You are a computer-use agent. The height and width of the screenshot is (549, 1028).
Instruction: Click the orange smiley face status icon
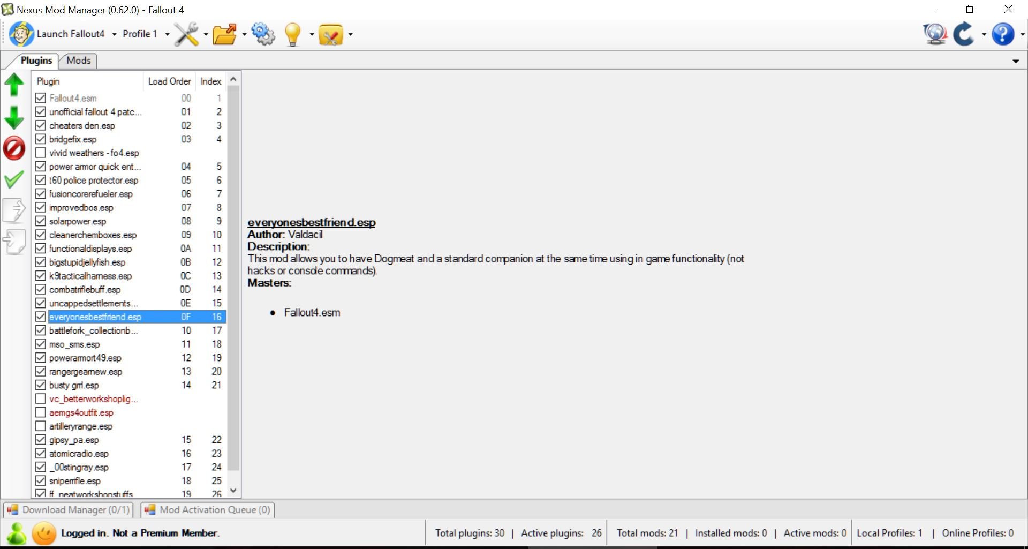click(x=44, y=533)
